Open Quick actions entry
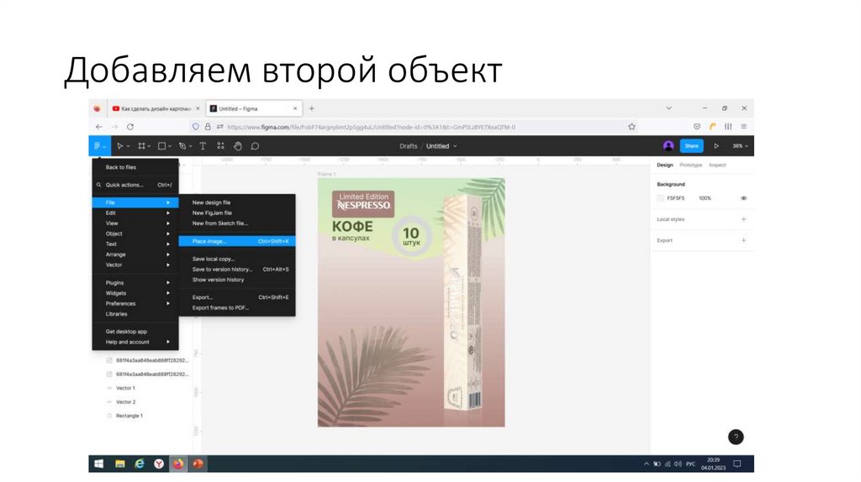This screenshot has width=861, height=482. [x=135, y=185]
